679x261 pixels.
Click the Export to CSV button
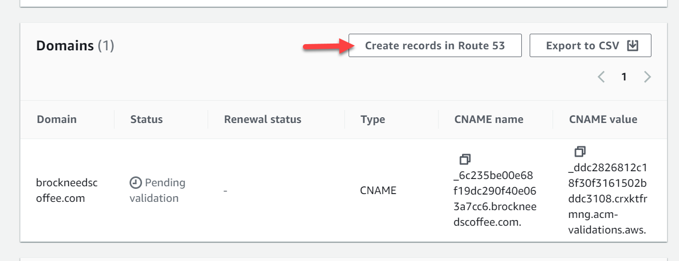click(x=590, y=46)
